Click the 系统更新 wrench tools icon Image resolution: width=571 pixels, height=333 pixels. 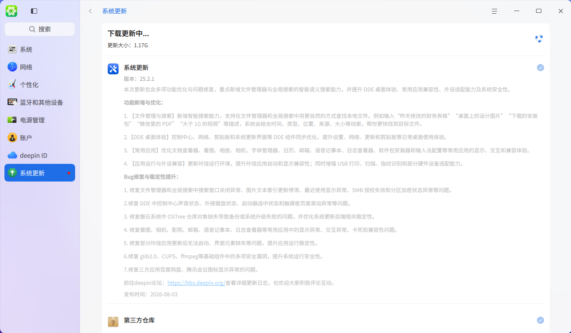coord(113,69)
